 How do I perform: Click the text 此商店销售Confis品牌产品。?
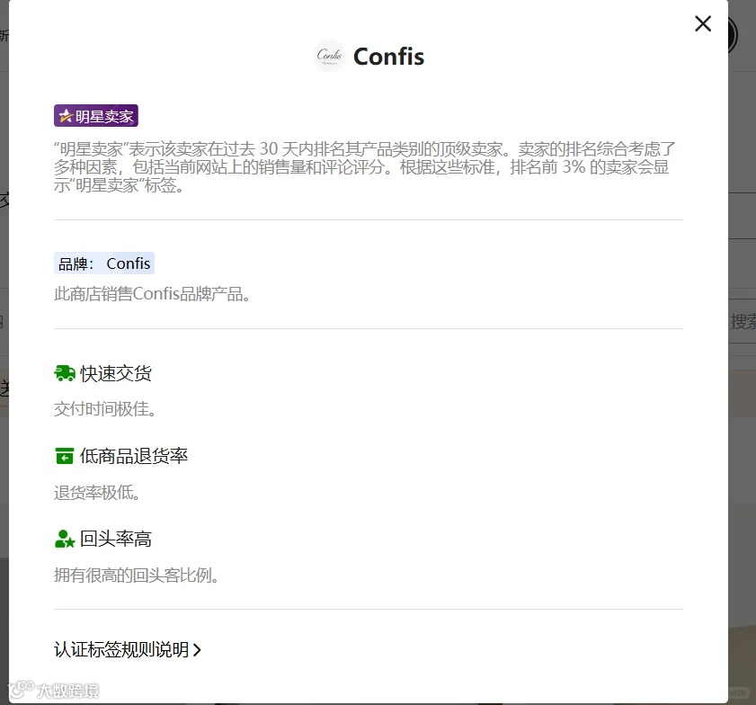(x=152, y=294)
